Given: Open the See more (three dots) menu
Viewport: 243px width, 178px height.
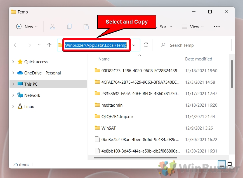Looking at the screenshot, I should click(217, 27).
